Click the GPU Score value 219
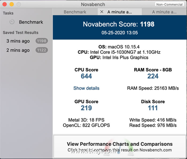This screenshot has height=159, width=187. pos(86,108)
